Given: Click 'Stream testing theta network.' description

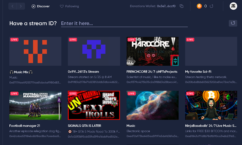Looking at the screenshot, I should (x=206, y=77).
